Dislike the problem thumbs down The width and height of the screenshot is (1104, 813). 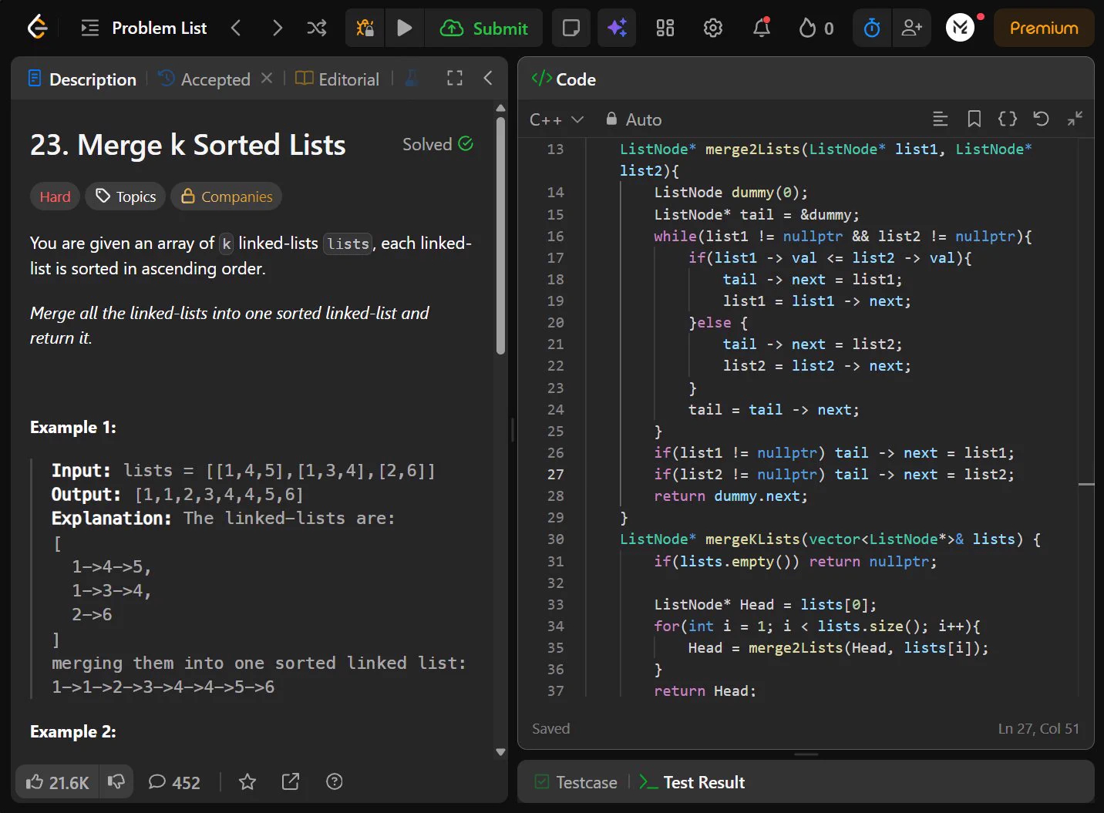click(x=116, y=782)
